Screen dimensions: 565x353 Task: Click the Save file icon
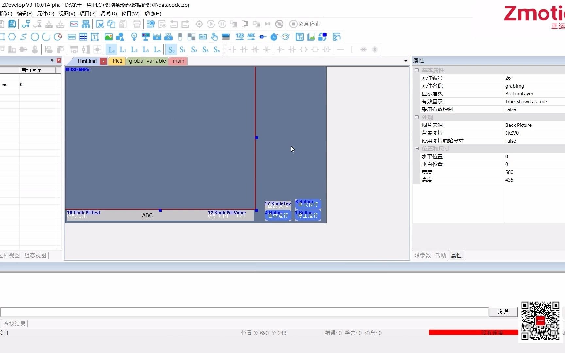click(12, 24)
